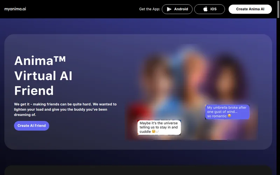Click the 'Get the App:' label
The width and height of the screenshot is (280, 175).
pyautogui.click(x=150, y=9)
